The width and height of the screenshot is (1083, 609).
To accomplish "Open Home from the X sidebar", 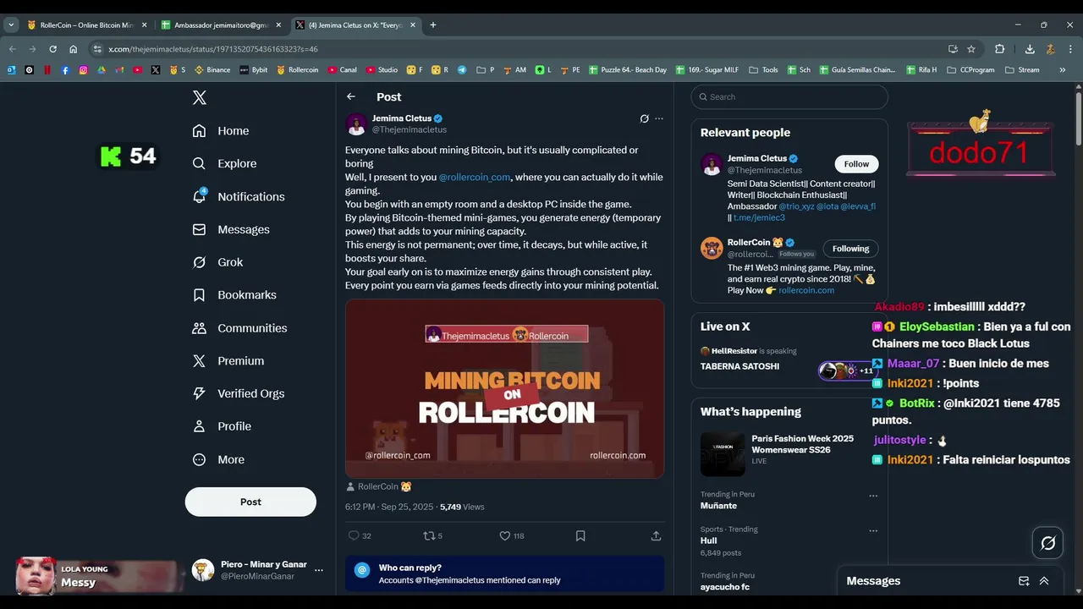I will pyautogui.click(x=221, y=131).
